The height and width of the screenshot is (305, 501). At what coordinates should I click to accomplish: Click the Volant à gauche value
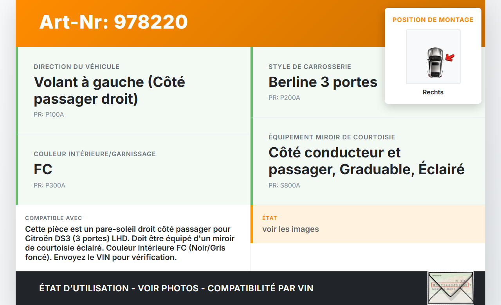110,90
